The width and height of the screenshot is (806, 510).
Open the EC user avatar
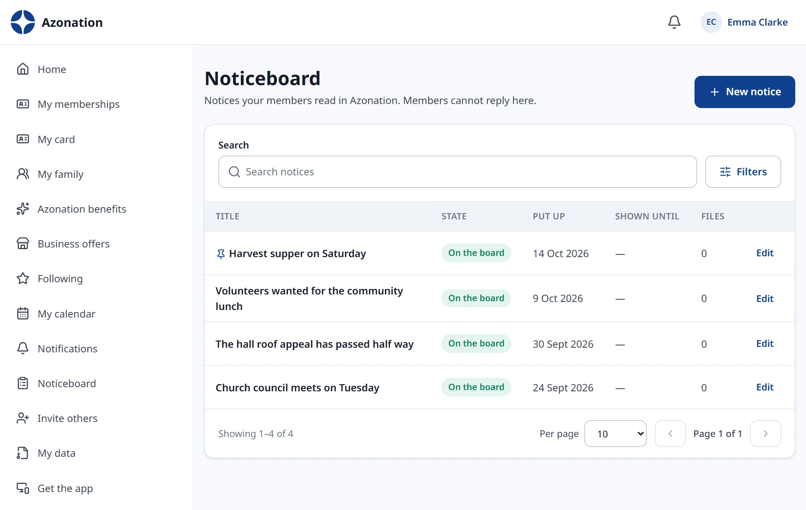pos(711,22)
